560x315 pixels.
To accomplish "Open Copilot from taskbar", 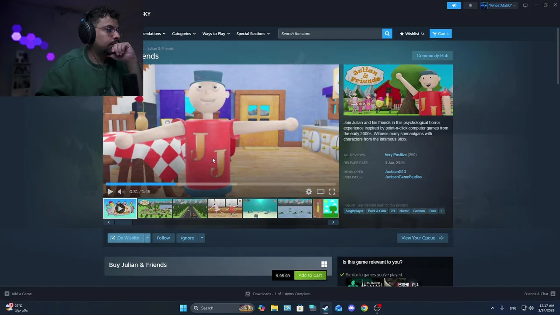I will point(262,308).
